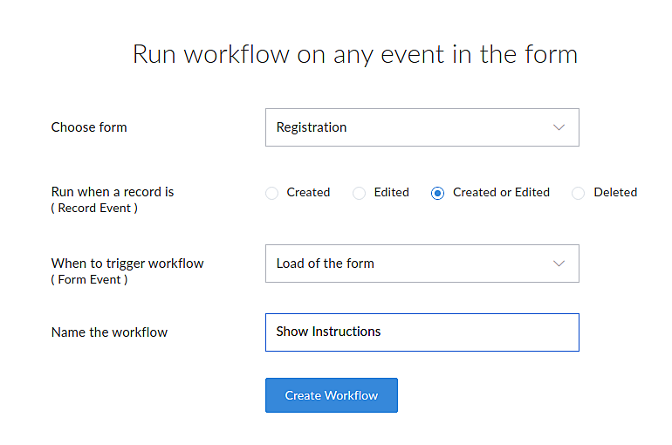Click the chevron arrow in Registration dropdown
The width and height of the screenshot is (672, 445).
[x=559, y=127]
